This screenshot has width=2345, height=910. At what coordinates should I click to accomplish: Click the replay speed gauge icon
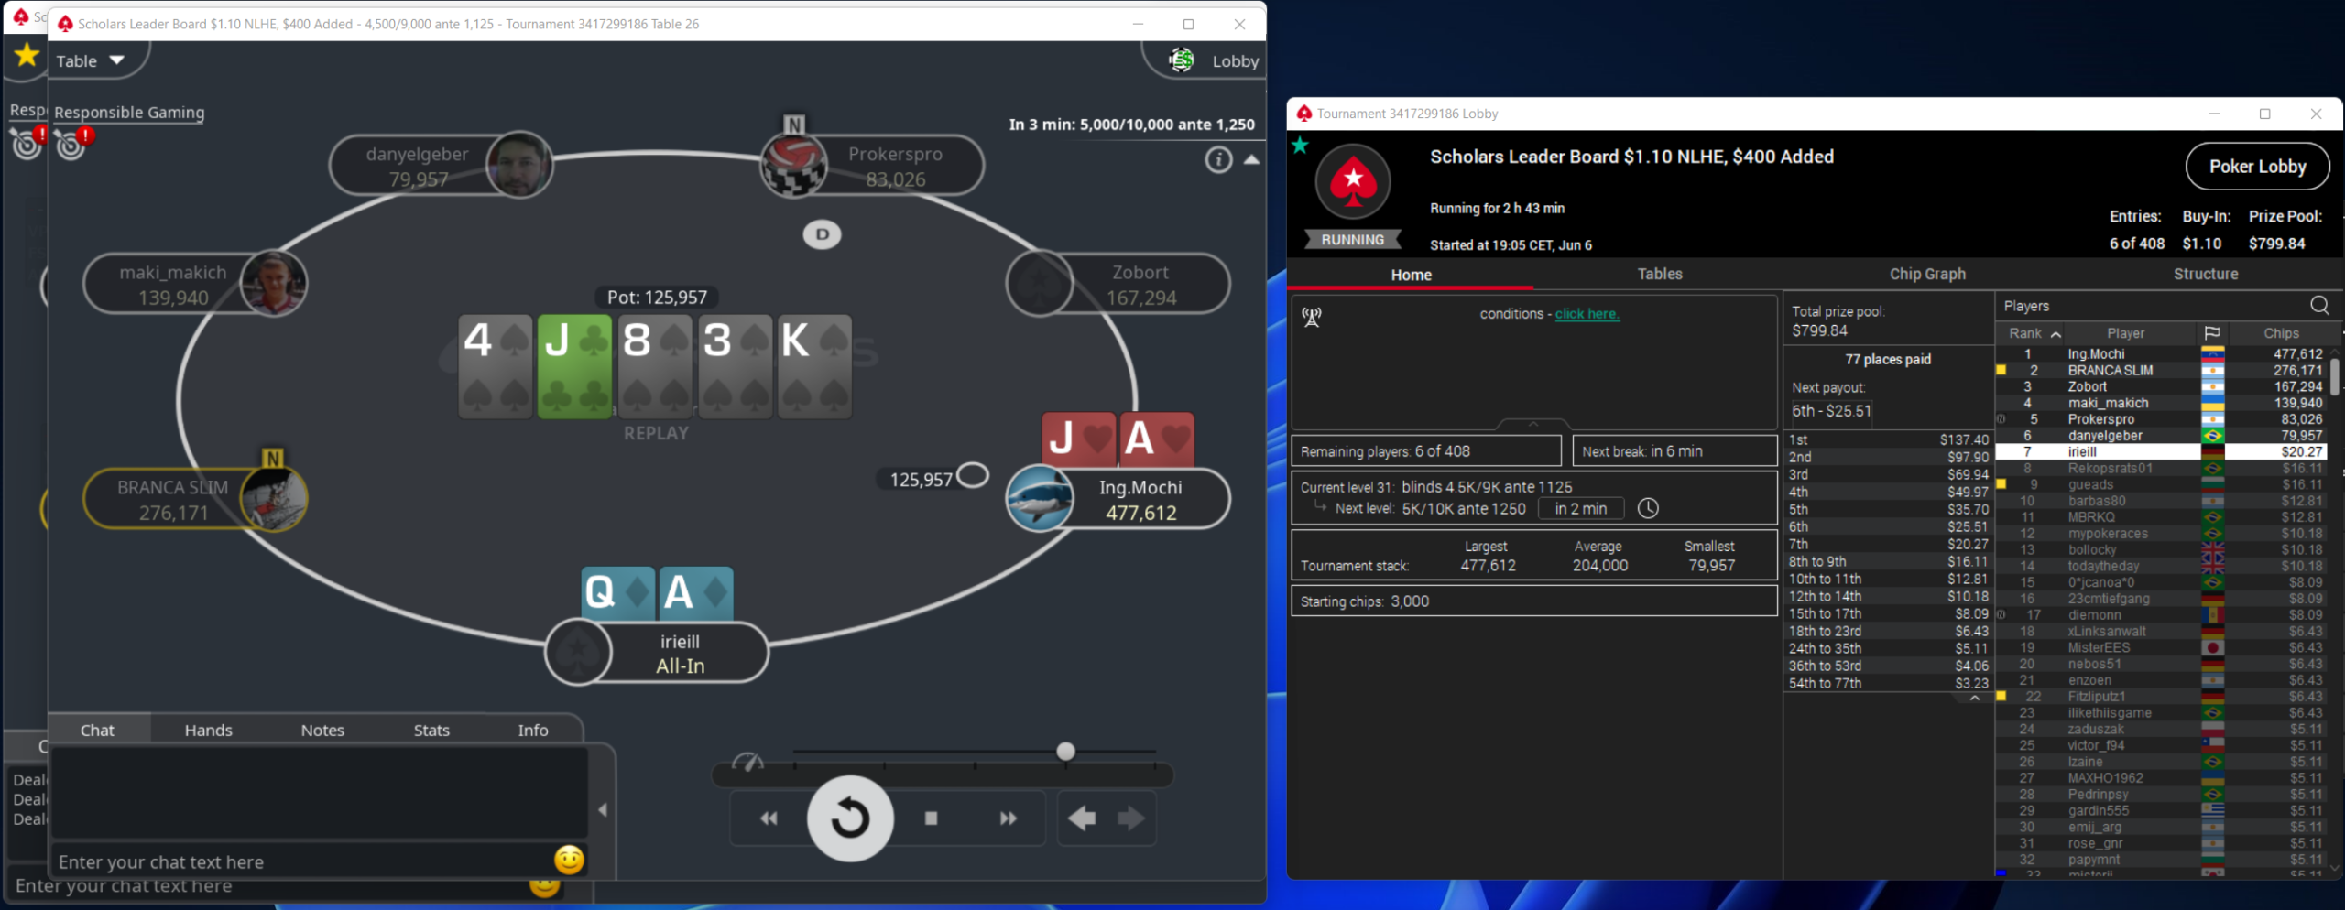click(x=747, y=762)
